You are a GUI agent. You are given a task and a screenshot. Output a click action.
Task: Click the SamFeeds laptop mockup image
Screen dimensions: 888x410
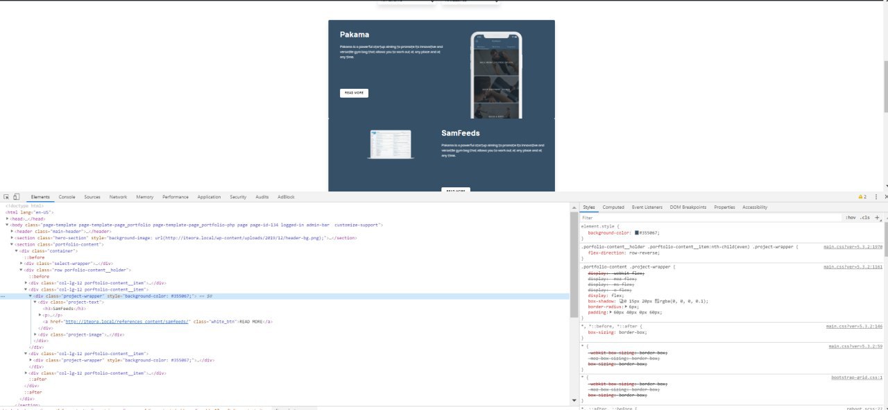pyautogui.click(x=391, y=145)
